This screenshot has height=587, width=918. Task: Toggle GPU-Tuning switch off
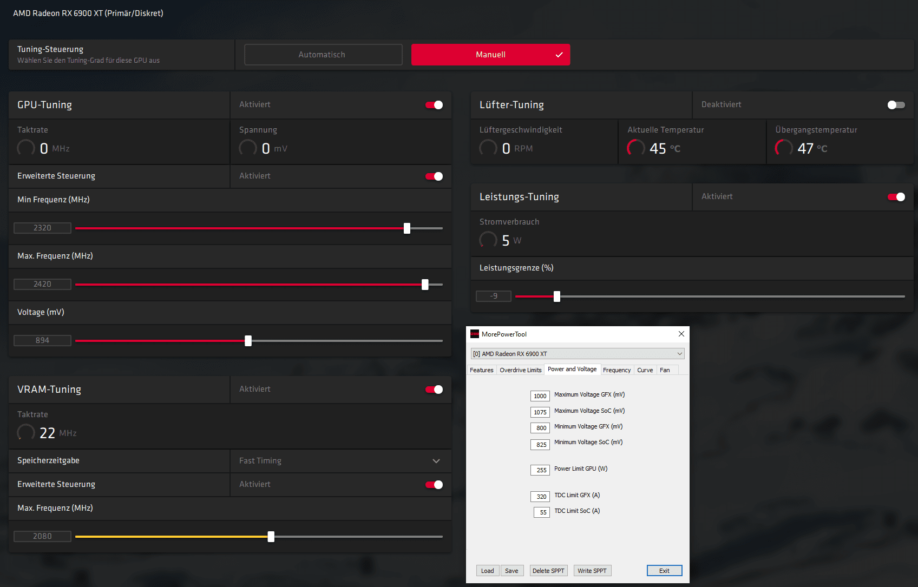(x=434, y=105)
